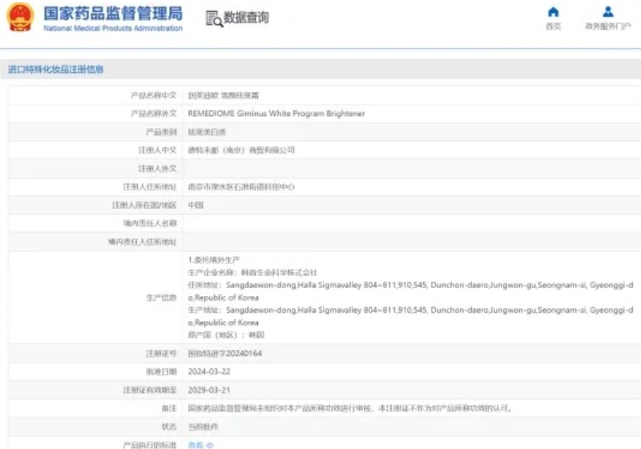
Task: Click the Chinese product name value
Action: 224,95
